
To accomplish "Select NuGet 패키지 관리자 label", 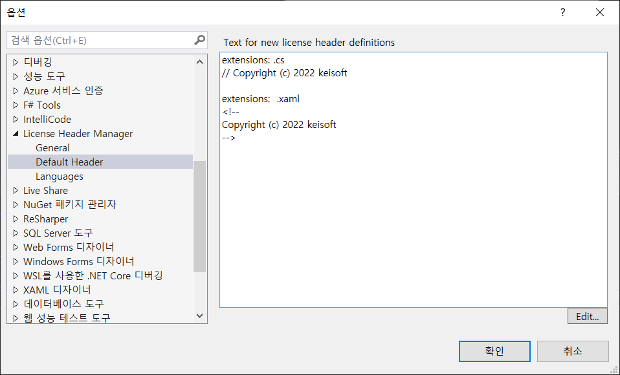I will [x=70, y=204].
